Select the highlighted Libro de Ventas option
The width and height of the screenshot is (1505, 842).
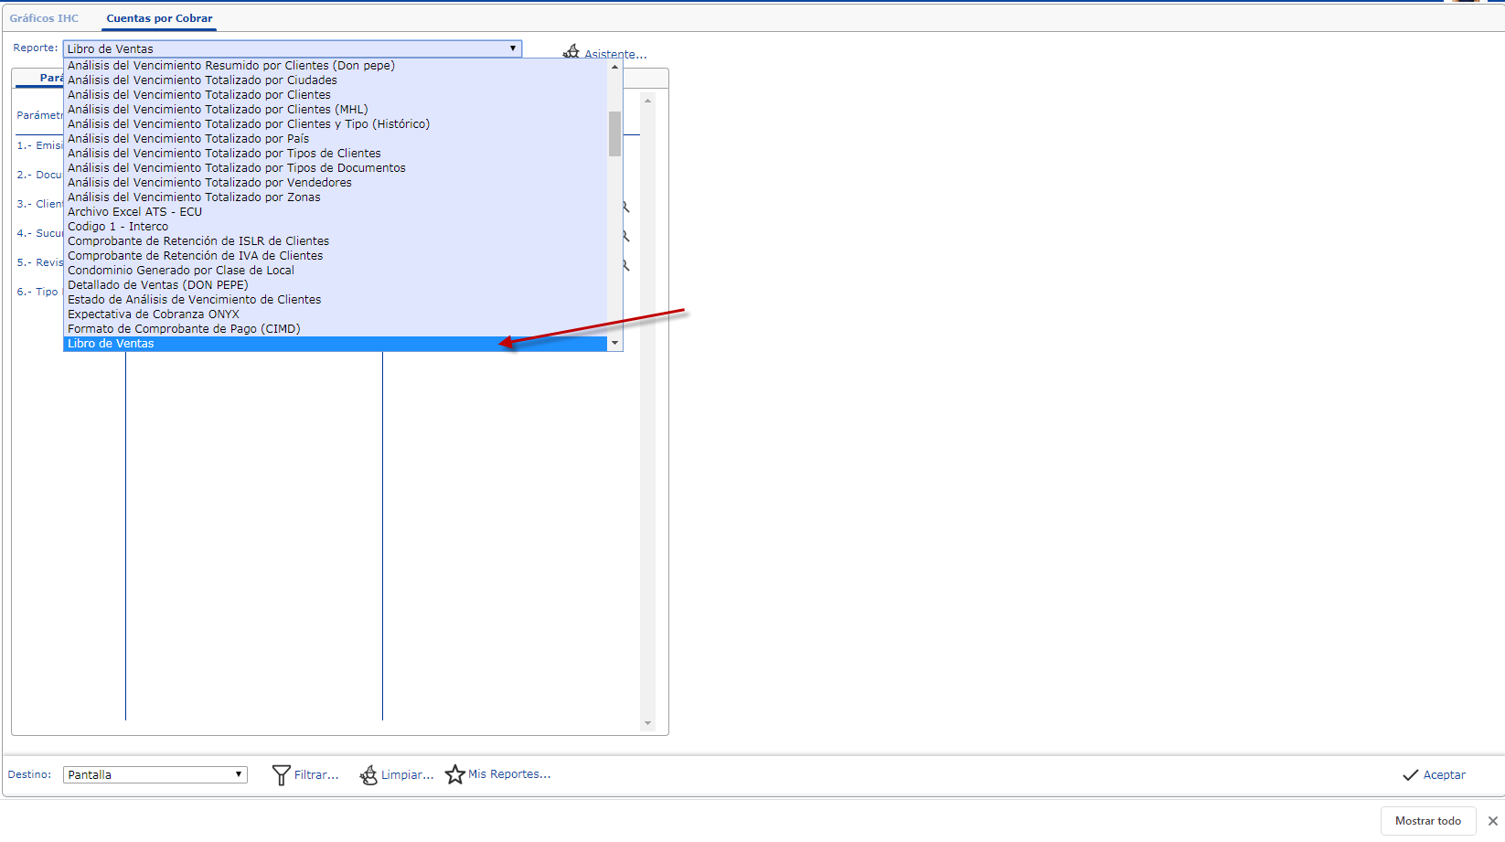coord(335,344)
